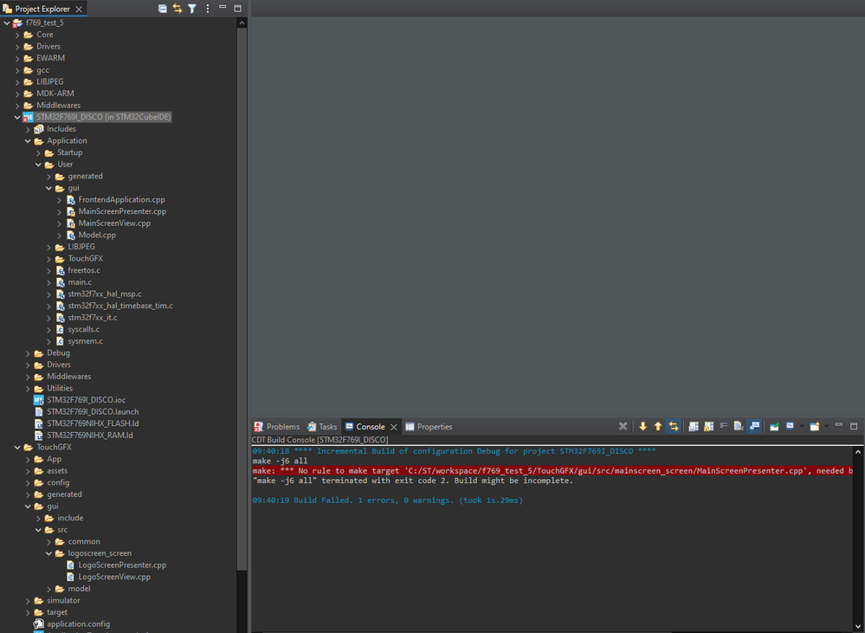Select stm32f7xx_it.c file
This screenshot has height=633, width=865.
[92, 317]
